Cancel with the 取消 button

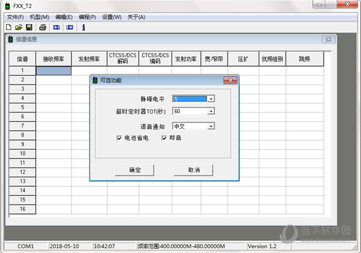pyautogui.click(x=194, y=170)
